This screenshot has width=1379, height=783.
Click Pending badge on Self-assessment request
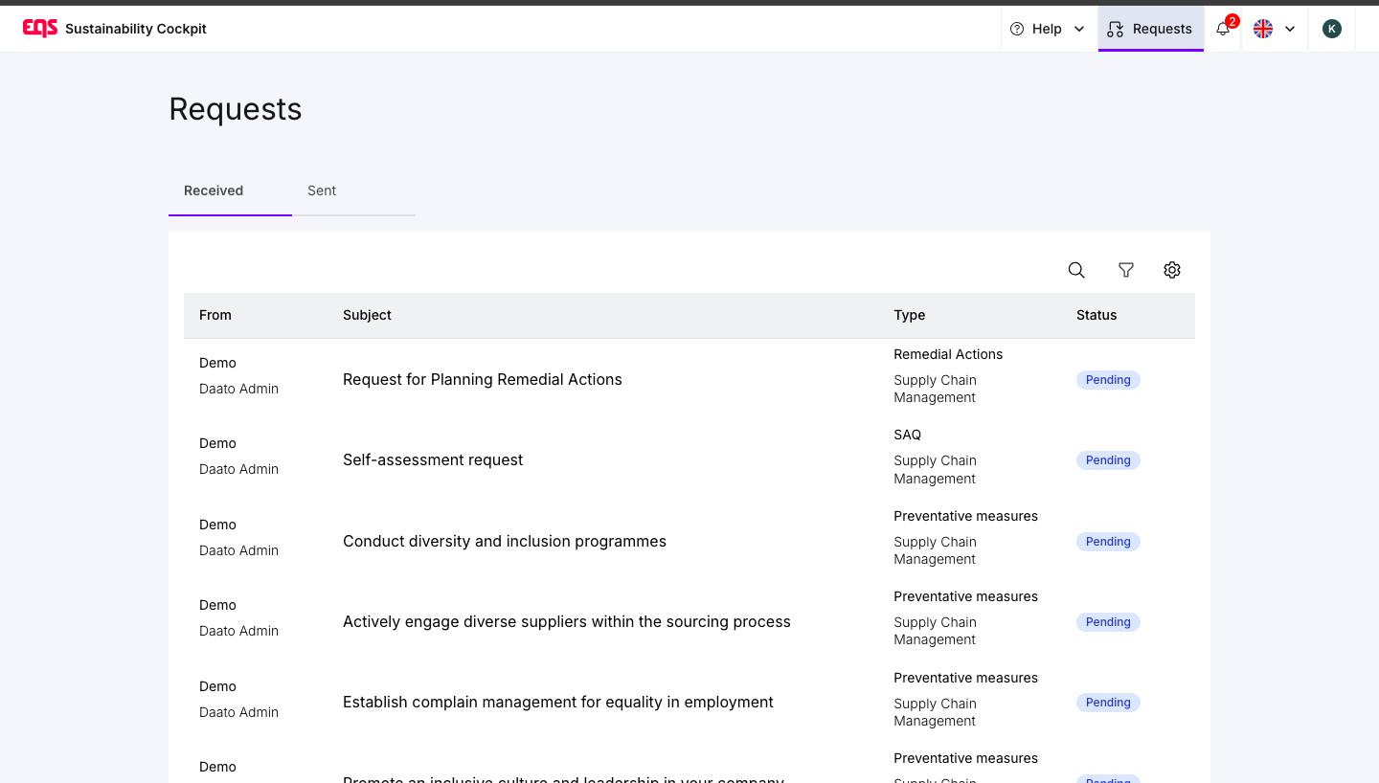tap(1108, 460)
